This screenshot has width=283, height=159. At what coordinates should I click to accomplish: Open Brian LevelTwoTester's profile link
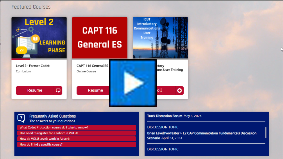tap(163, 133)
